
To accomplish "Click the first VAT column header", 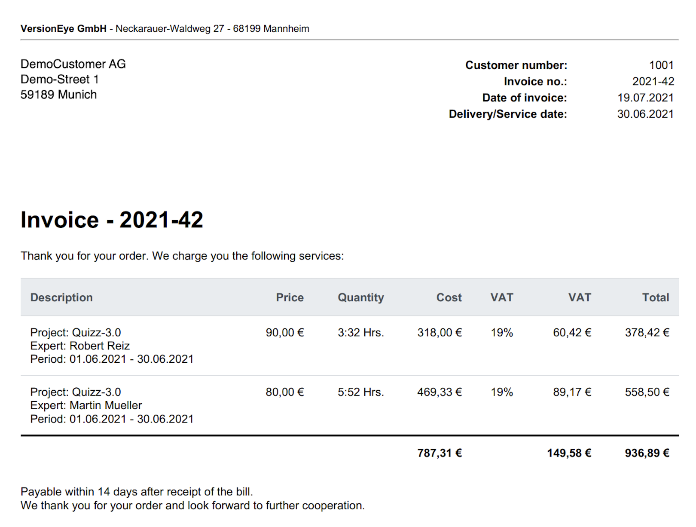I will (x=502, y=297).
